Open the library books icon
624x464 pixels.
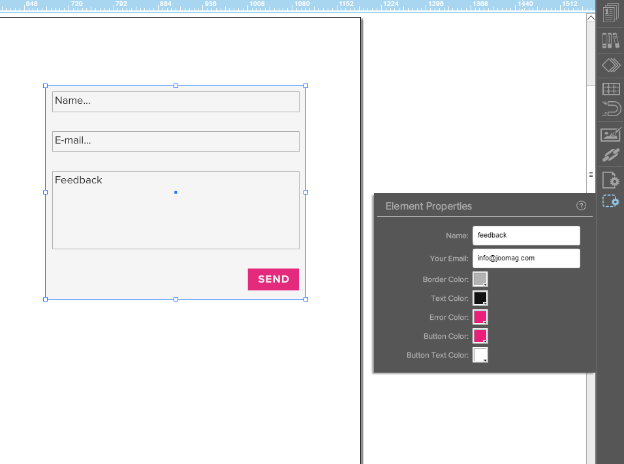tap(610, 40)
